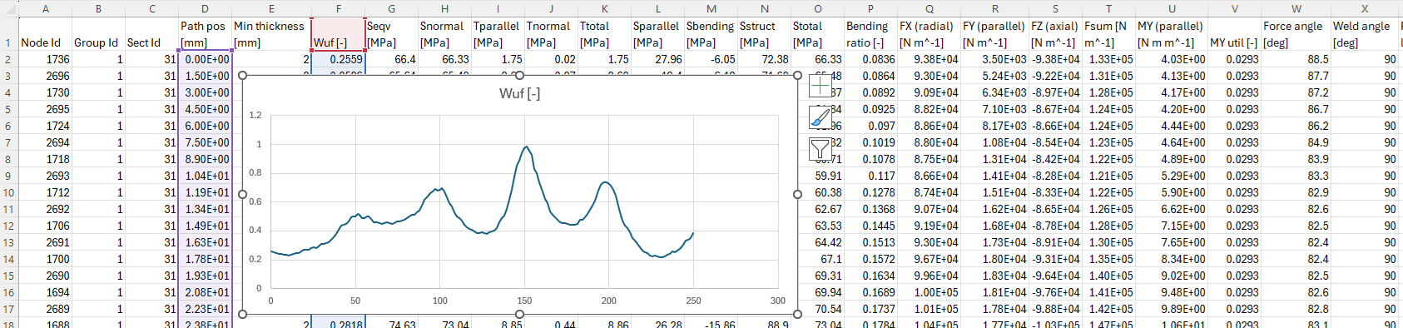This screenshot has height=328, width=1403.
Task: Click cell with Node Id 2691
Action: [x=45, y=242]
